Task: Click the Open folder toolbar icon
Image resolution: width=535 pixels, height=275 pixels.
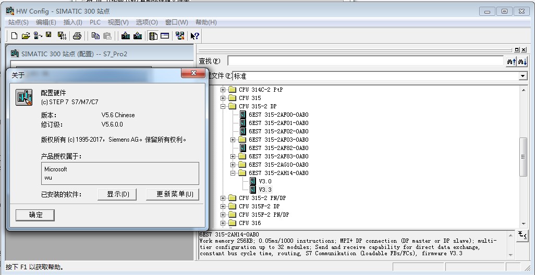Action: tap(26, 36)
